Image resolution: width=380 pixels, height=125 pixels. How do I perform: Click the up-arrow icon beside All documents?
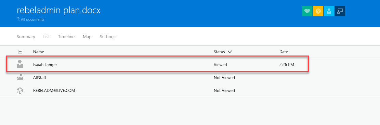tap(18, 19)
